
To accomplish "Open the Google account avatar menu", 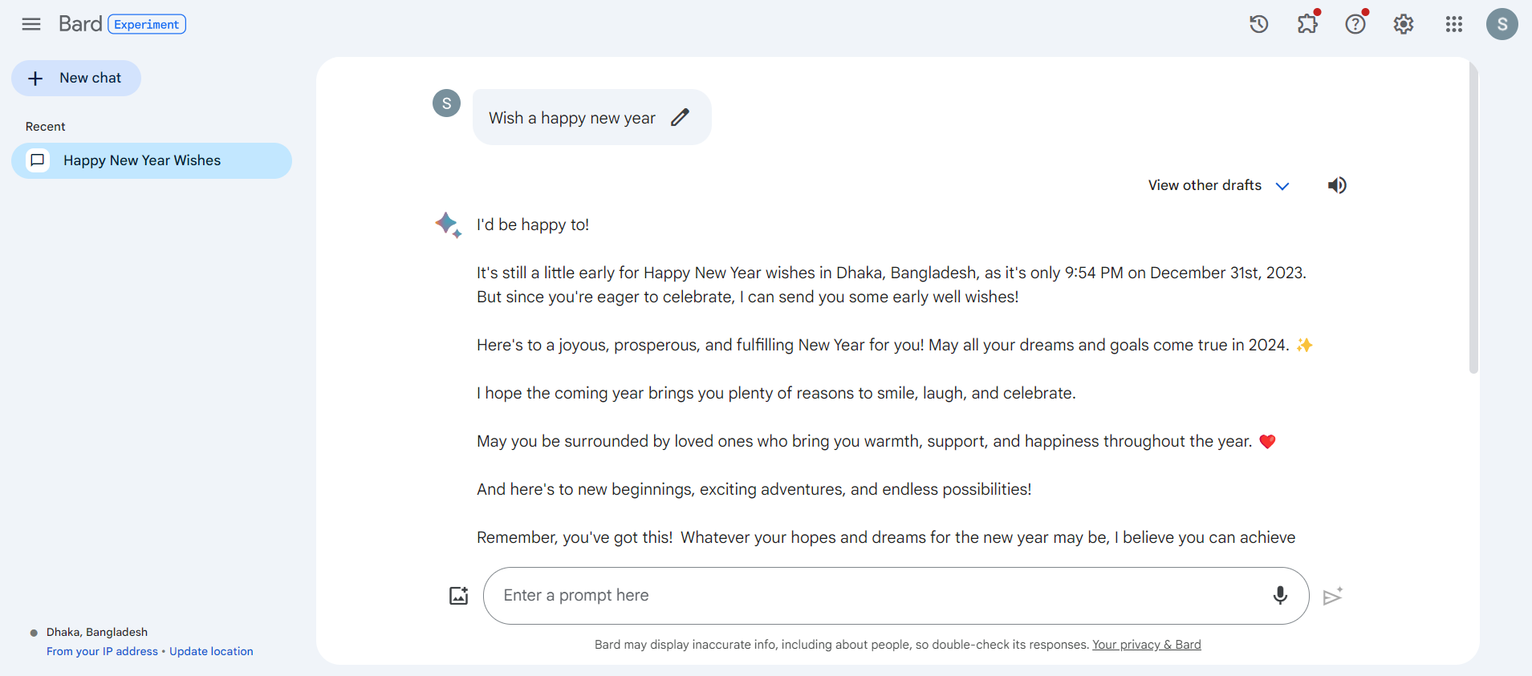I will [x=1502, y=24].
